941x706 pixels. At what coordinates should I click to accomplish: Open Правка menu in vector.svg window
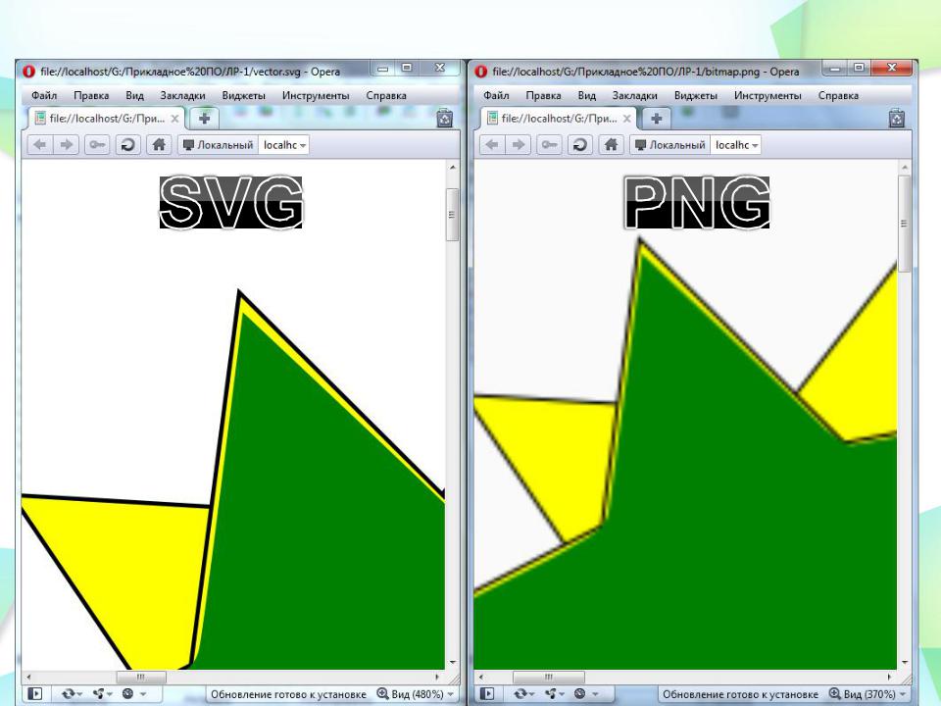point(91,95)
